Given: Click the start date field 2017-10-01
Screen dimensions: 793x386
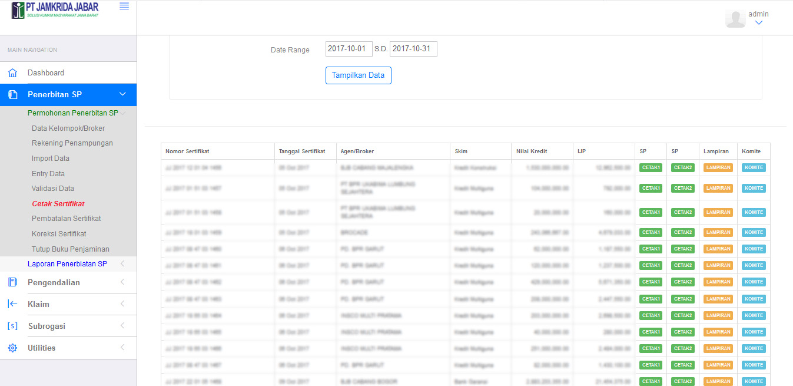Looking at the screenshot, I should (x=349, y=49).
